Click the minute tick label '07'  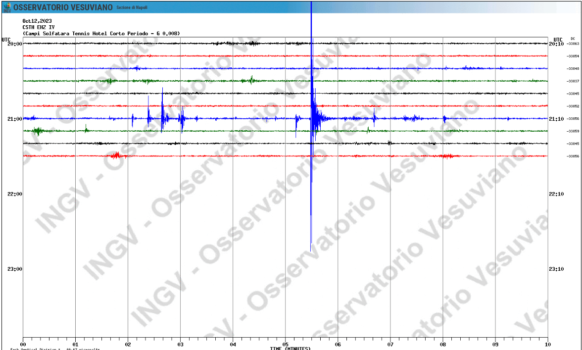[390, 344]
